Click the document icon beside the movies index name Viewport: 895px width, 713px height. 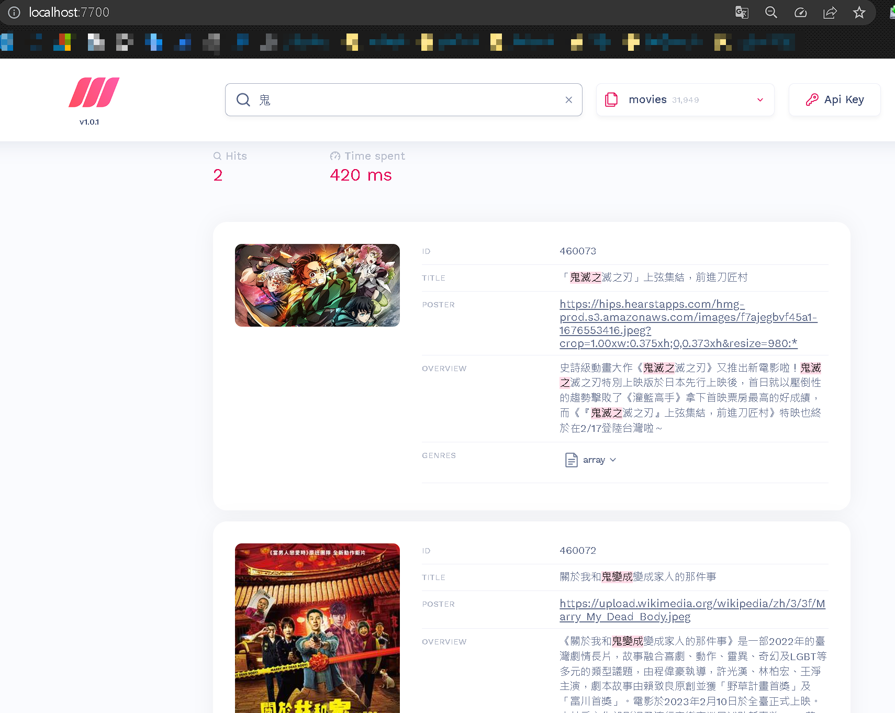[x=611, y=99]
